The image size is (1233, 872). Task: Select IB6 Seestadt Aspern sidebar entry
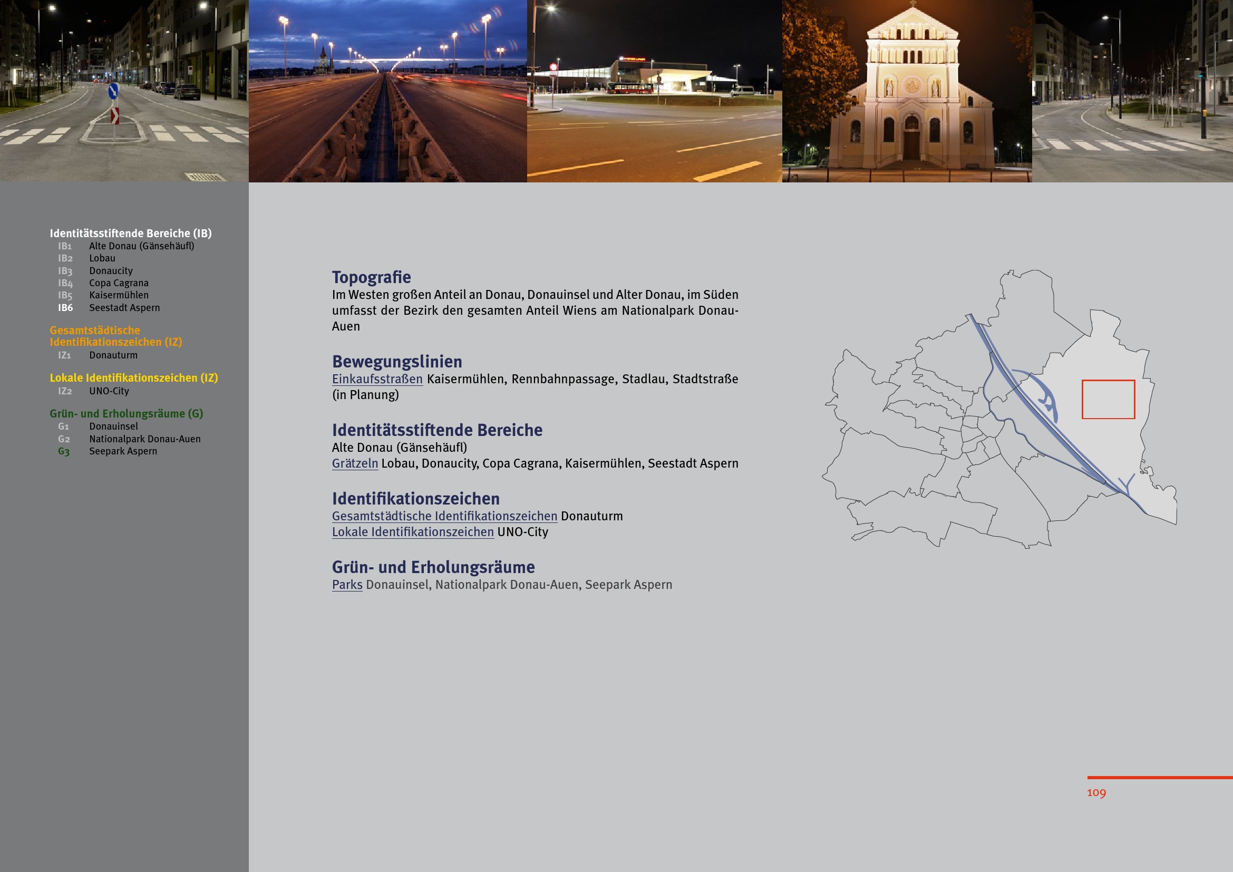(x=124, y=308)
